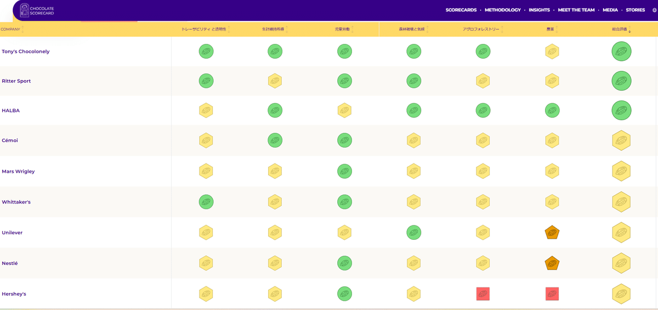The image size is (658, 310).
Task: Click Ritter Sport green 森林破壊と気候 badge
Action: pyautogui.click(x=414, y=81)
